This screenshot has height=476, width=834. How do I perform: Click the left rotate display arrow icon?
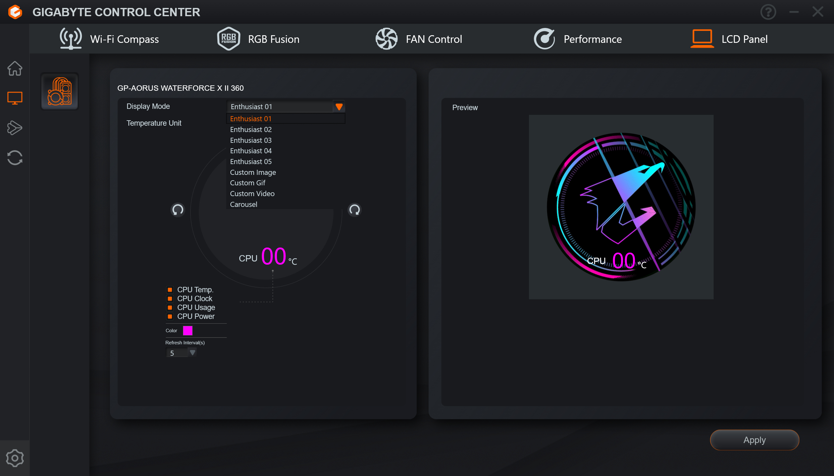pos(178,209)
